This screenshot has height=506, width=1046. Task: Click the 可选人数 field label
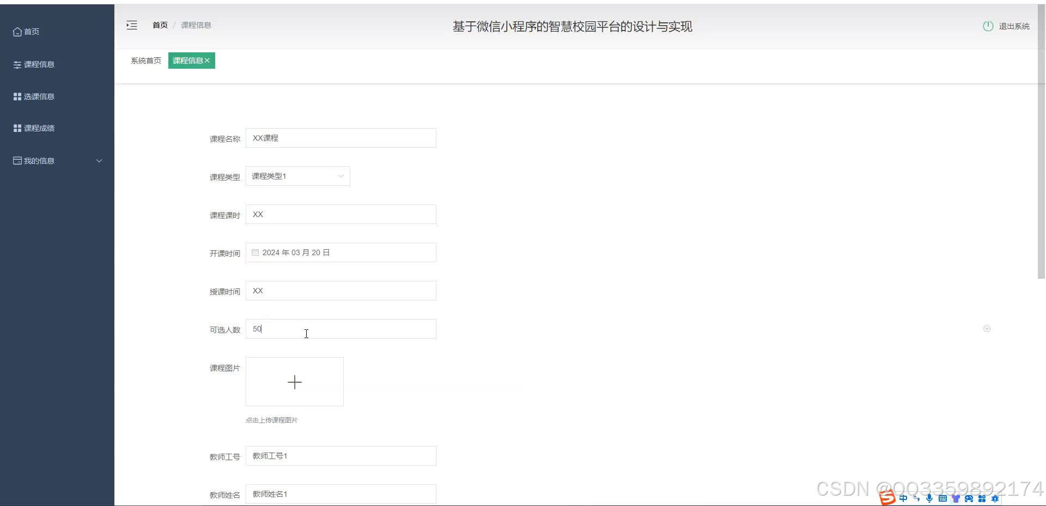click(225, 330)
